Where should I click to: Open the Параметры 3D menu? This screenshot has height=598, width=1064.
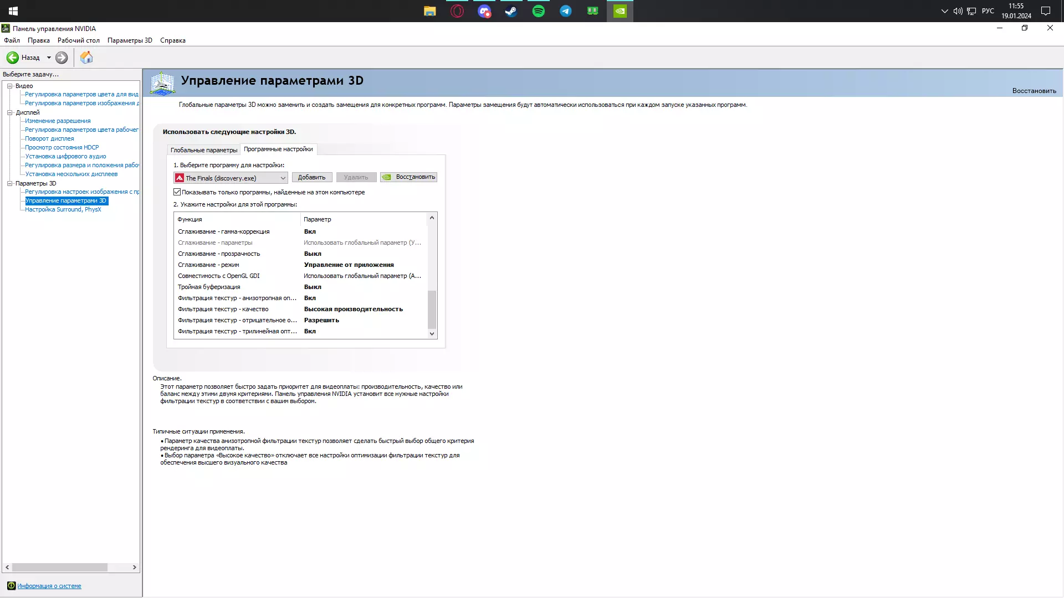(130, 40)
